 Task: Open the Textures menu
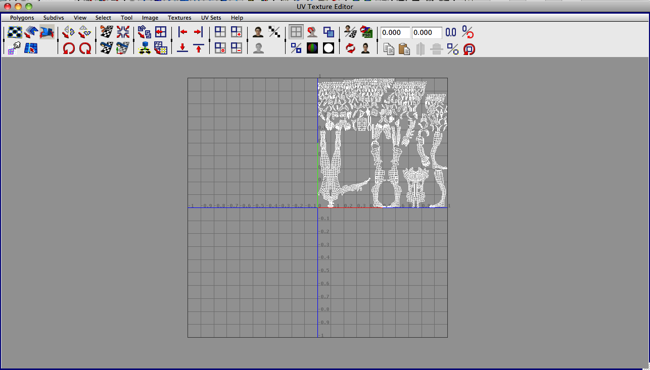[179, 18]
